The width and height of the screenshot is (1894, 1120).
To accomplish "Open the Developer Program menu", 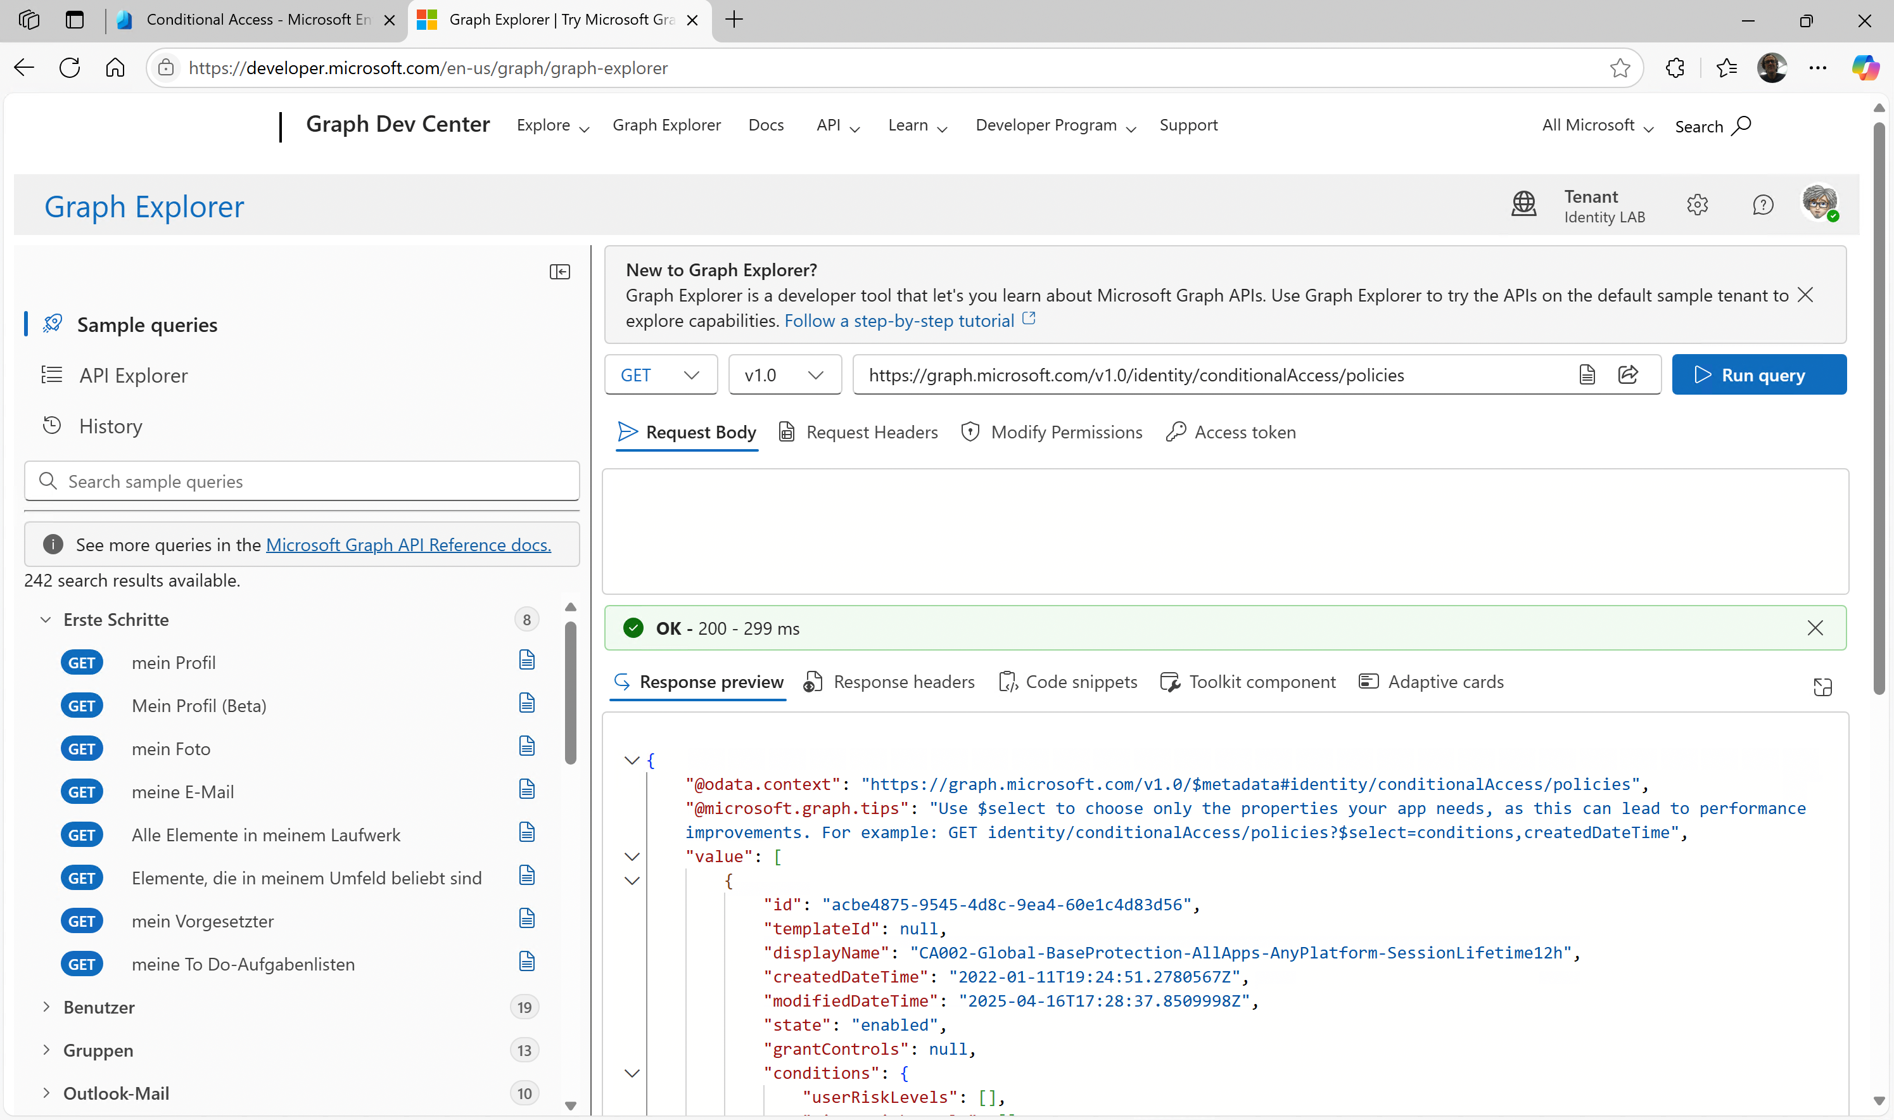I will point(1055,125).
